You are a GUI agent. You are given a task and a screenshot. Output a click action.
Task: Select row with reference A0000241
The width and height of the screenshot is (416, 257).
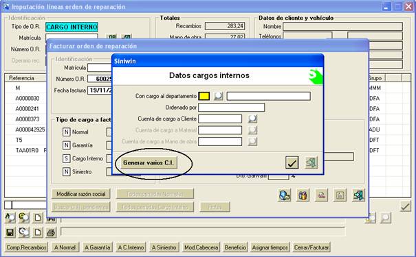27,109
